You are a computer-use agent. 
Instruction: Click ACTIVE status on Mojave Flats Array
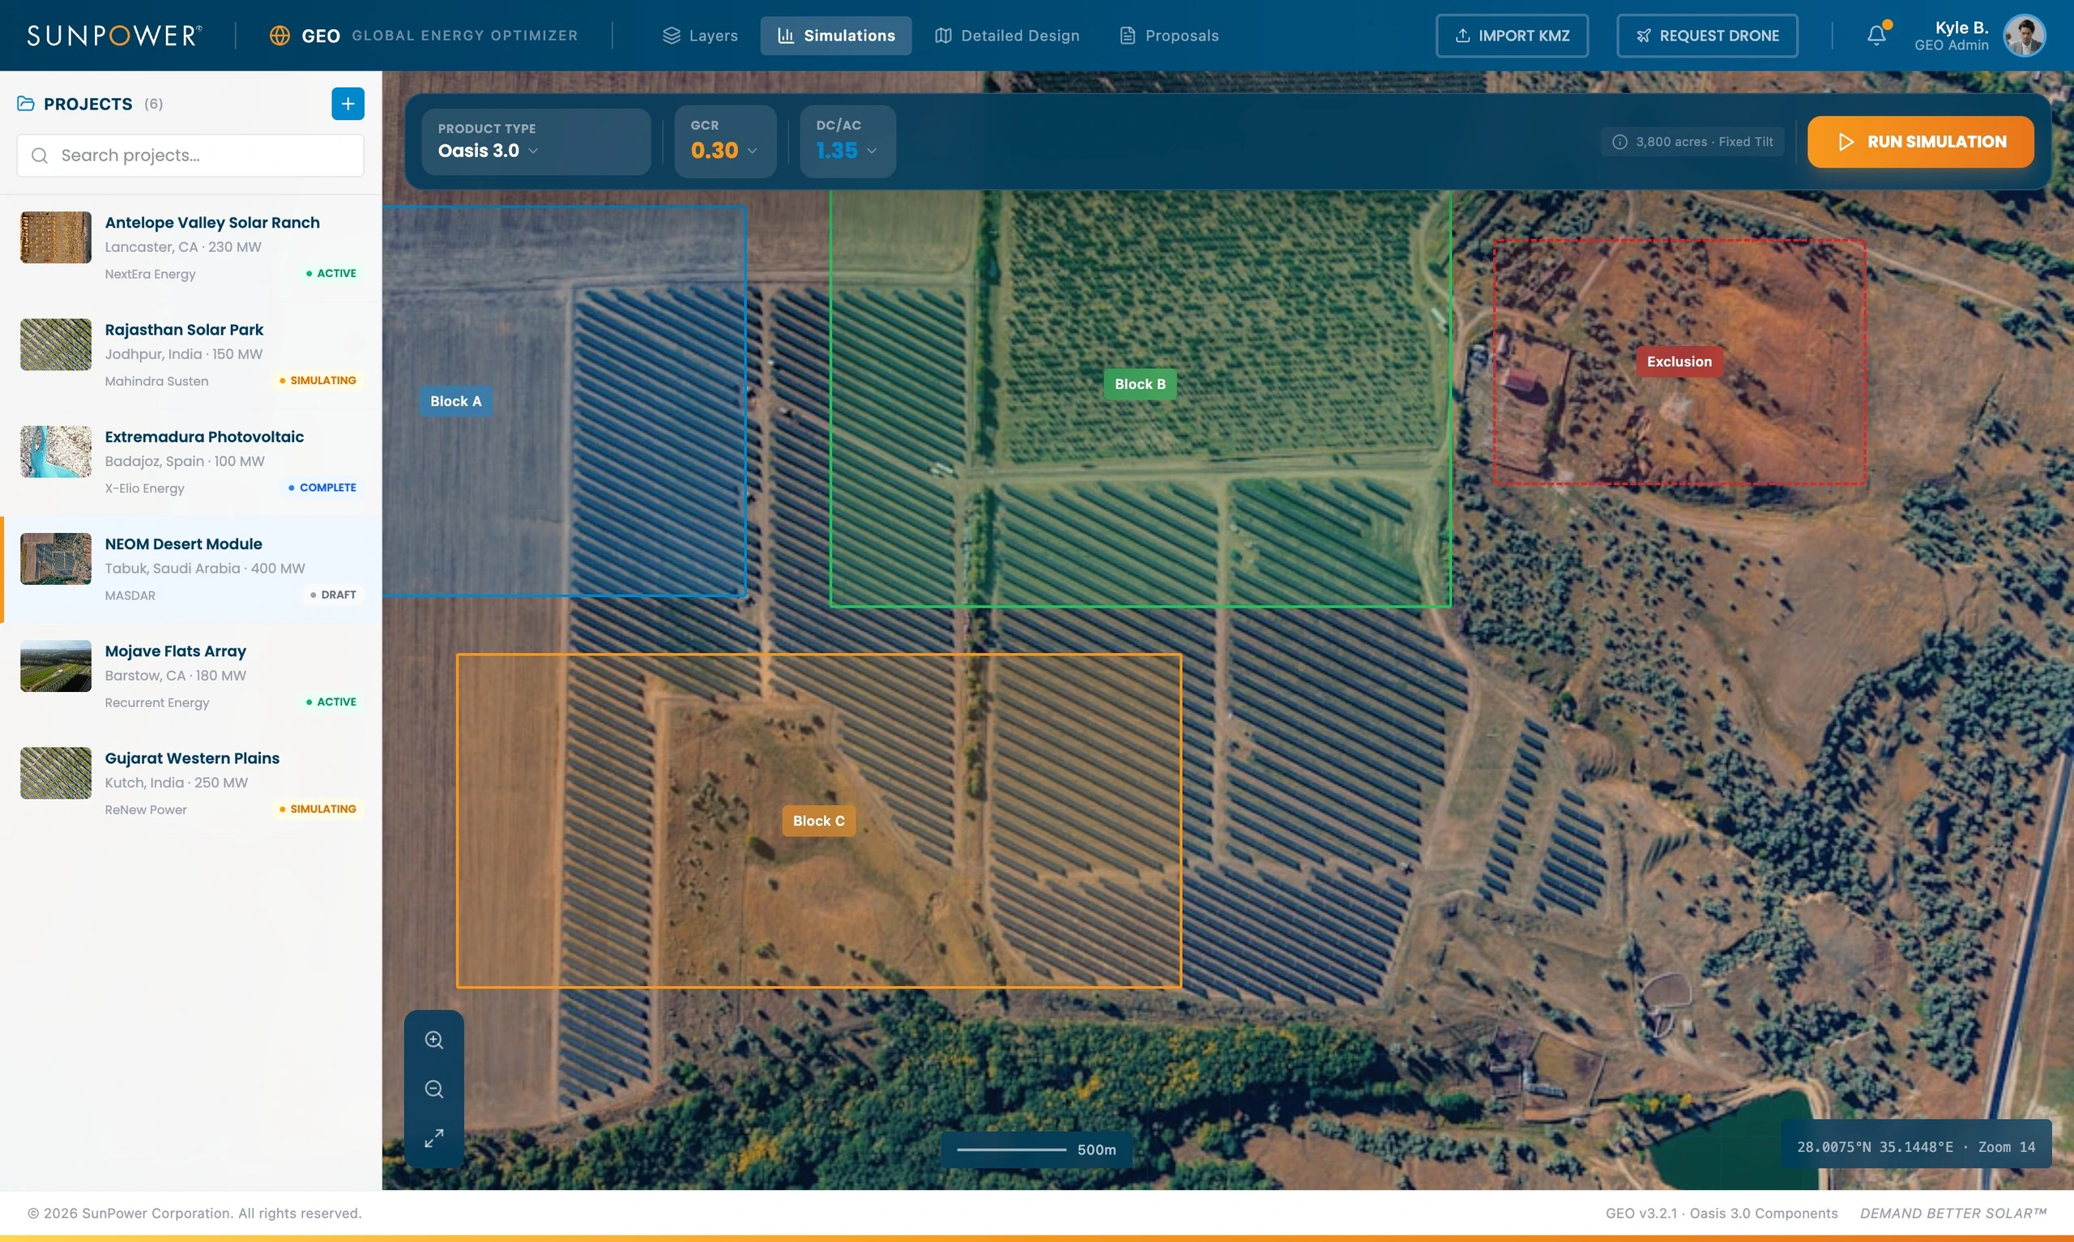(331, 702)
